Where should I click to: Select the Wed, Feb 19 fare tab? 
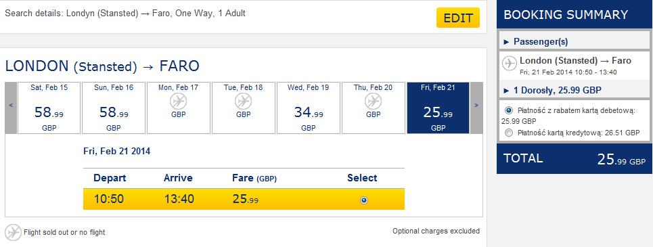(x=308, y=108)
